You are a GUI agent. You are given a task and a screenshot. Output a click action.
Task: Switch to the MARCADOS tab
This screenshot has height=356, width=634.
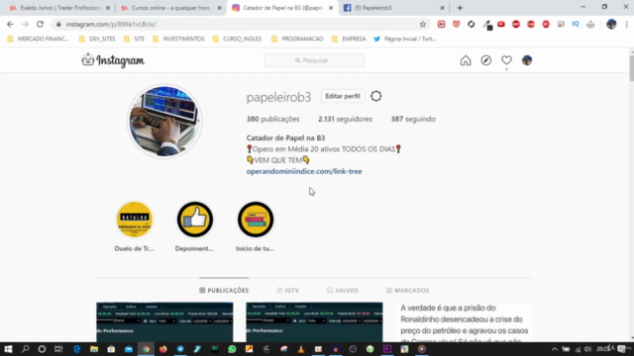[x=407, y=290]
